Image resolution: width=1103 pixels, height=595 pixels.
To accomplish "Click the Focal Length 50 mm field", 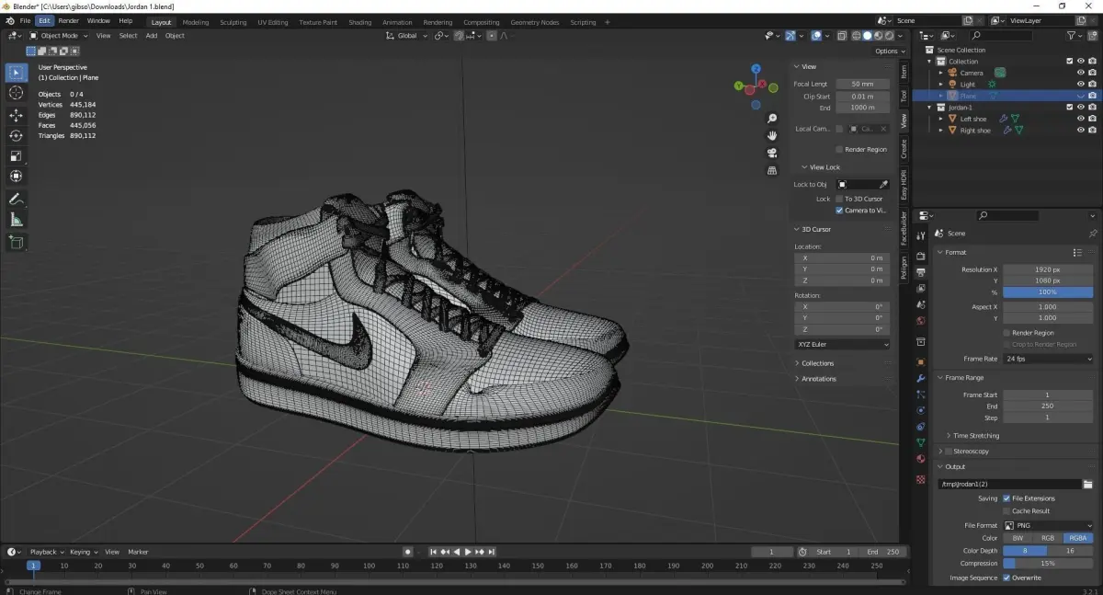I will point(862,84).
